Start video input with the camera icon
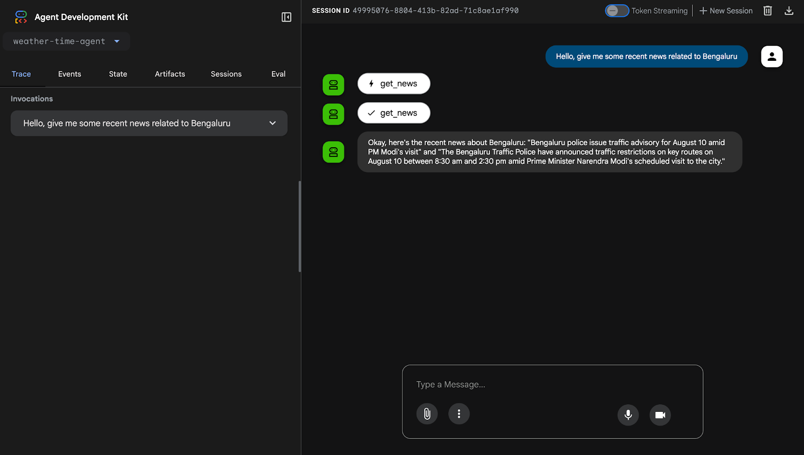This screenshot has height=455, width=804. 660,415
